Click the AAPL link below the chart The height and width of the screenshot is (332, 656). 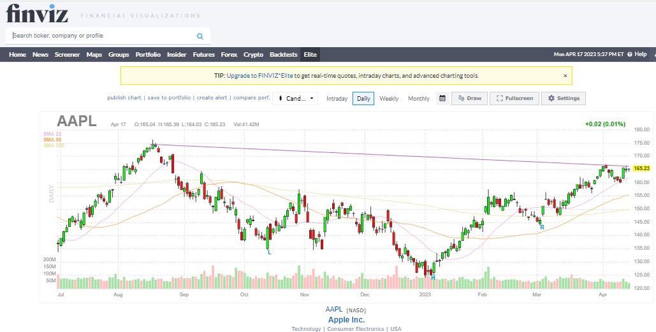coord(334,310)
